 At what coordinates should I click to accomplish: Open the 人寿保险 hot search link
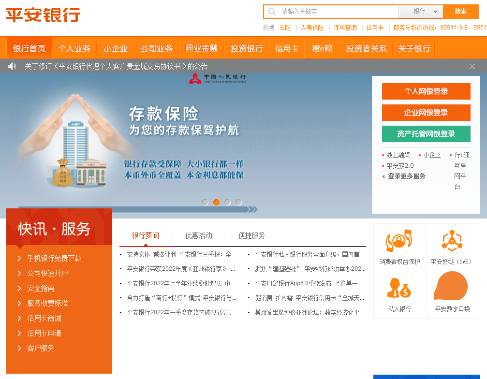click(x=312, y=28)
